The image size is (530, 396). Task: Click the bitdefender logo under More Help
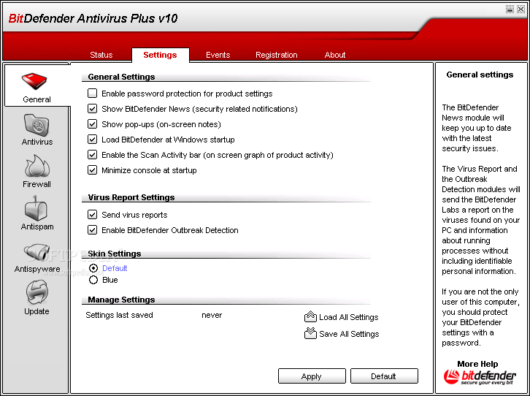click(480, 377)
